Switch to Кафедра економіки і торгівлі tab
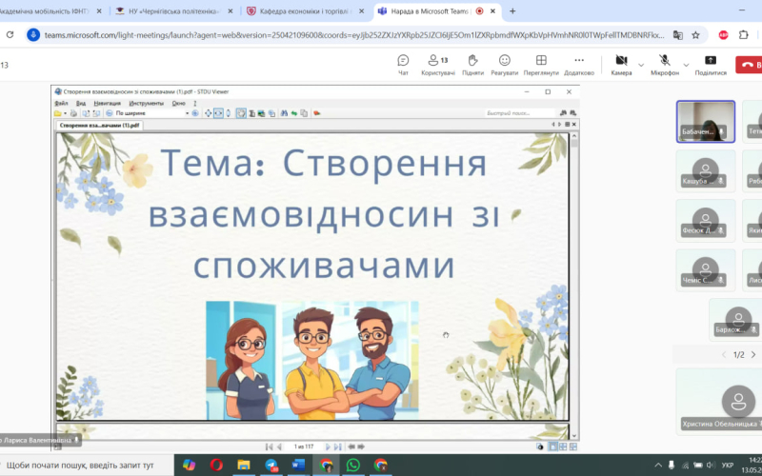The height and width of the screenshot is (476, 762). (305, 11)
